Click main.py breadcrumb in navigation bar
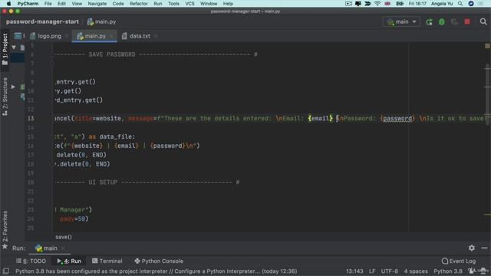This screenshot has width=491, height=276. [x=101, y=21]
